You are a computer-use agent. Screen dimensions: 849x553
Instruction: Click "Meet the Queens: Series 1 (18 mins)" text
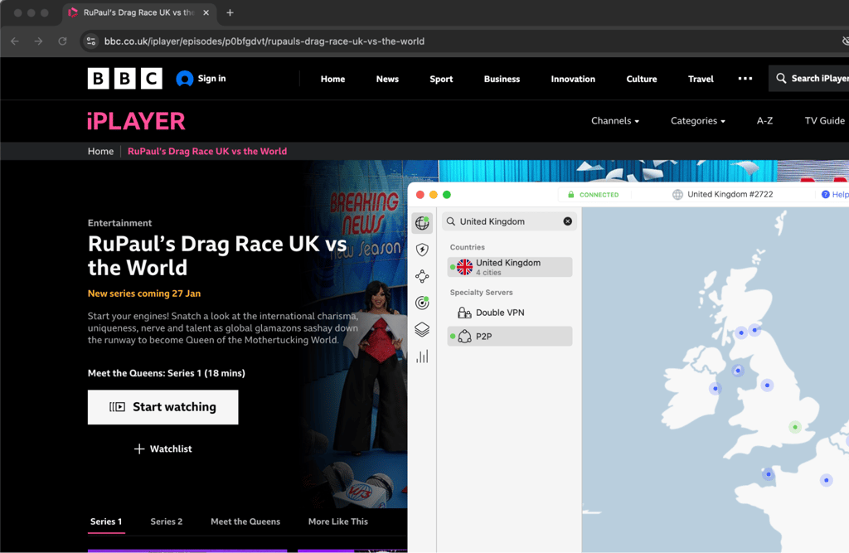[x=166, y=373]
